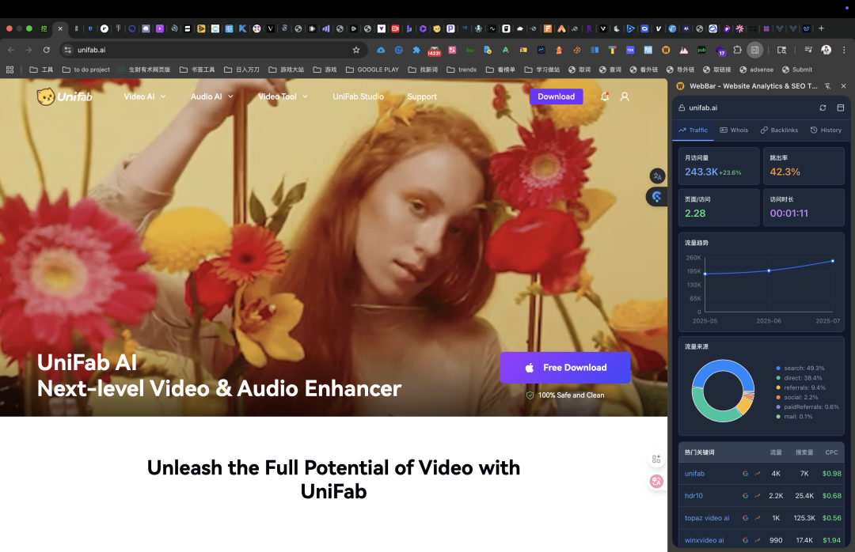This screenshot has width=855, height=552.
Task: Click the CPC column header
Action: pyautogui.click(x=831, y=452)
